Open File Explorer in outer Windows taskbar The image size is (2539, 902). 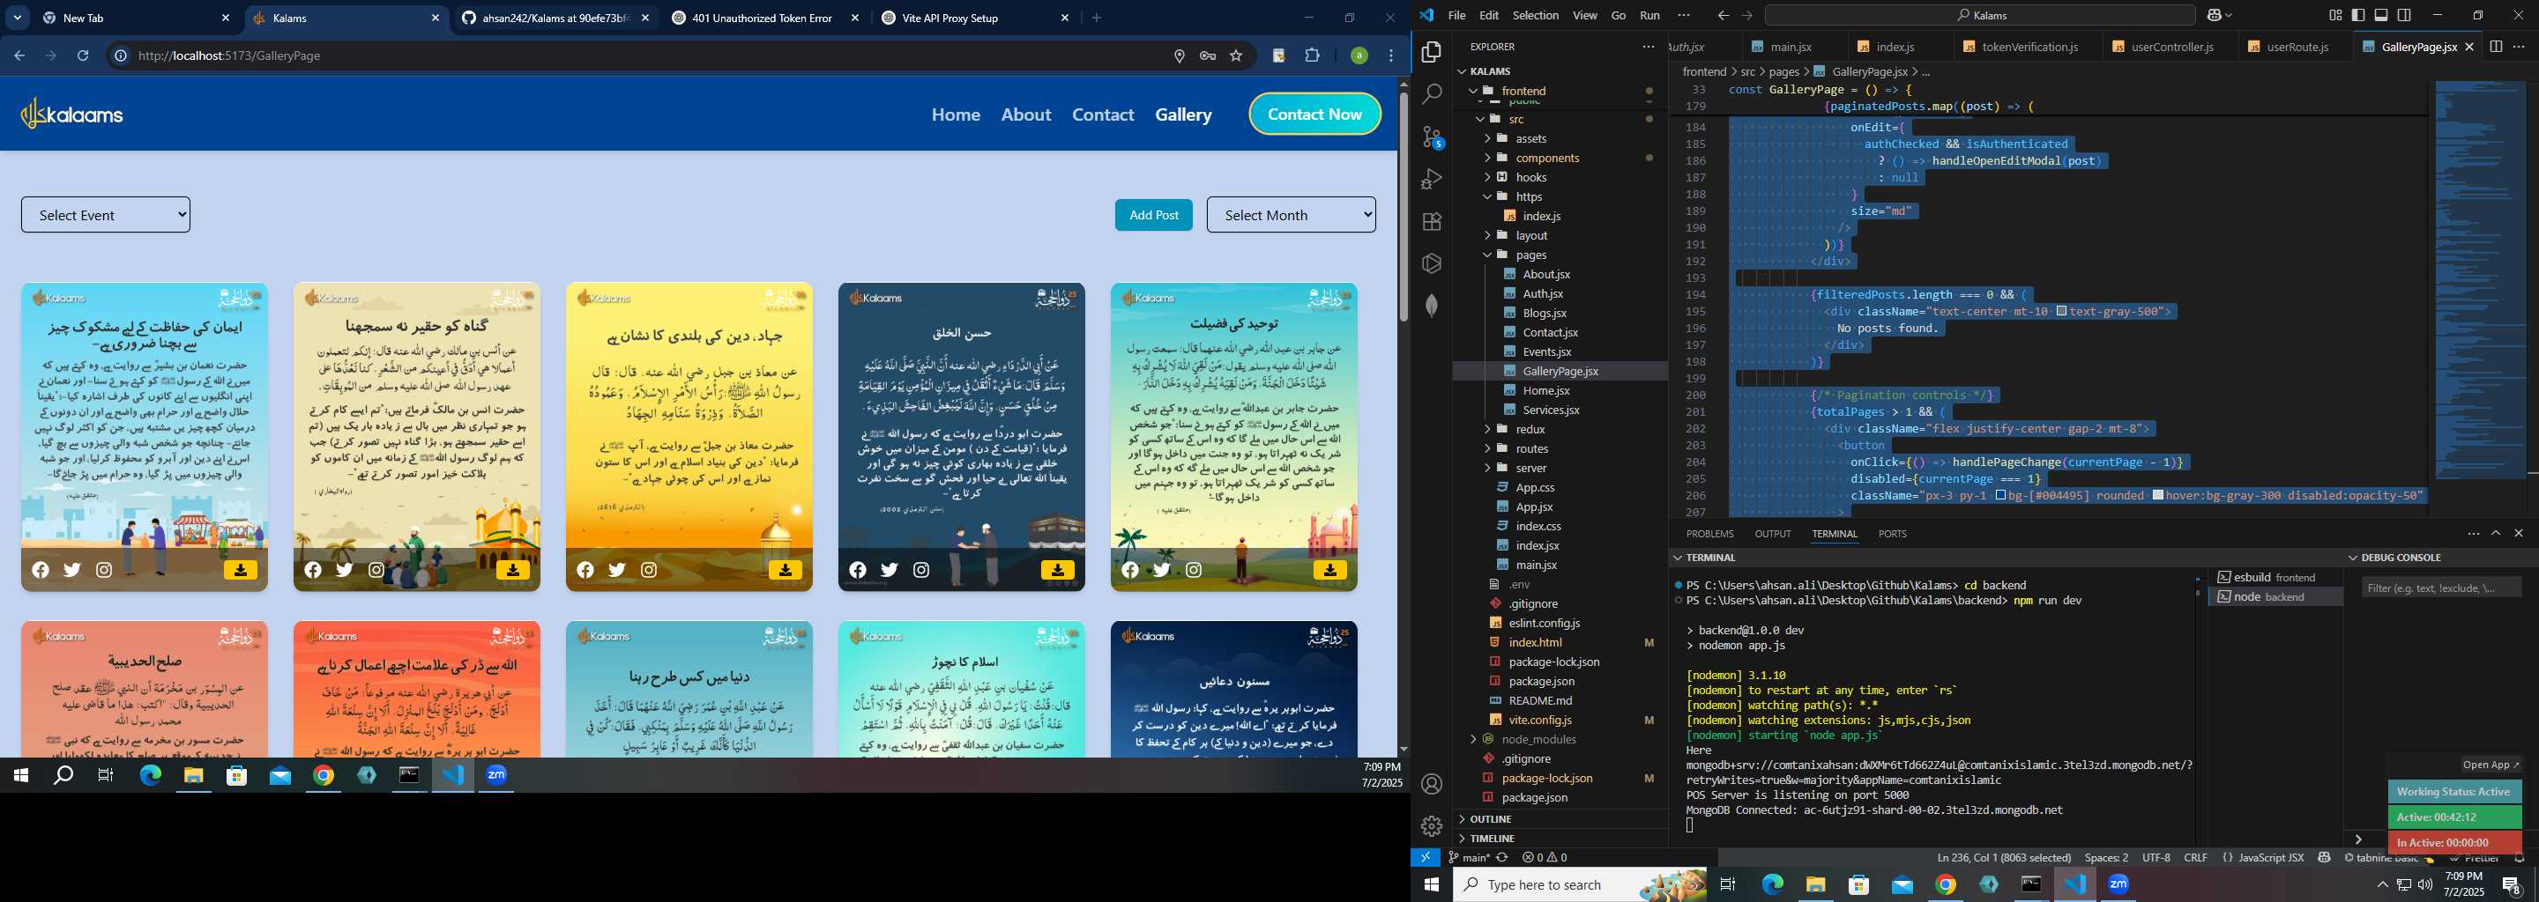pyautogui.click(x=1815, y=884)
